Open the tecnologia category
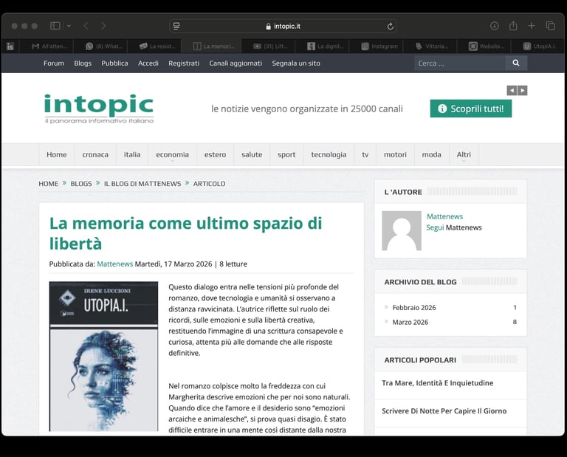Image resolution: width=567 pixels, height=457 pixels. (329, 155)
